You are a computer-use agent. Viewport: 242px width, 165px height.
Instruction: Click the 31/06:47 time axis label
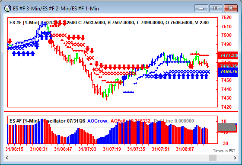tap(63, 149)
